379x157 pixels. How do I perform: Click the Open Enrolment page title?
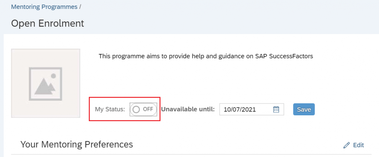pyautogui.click(x=48, y=23)
